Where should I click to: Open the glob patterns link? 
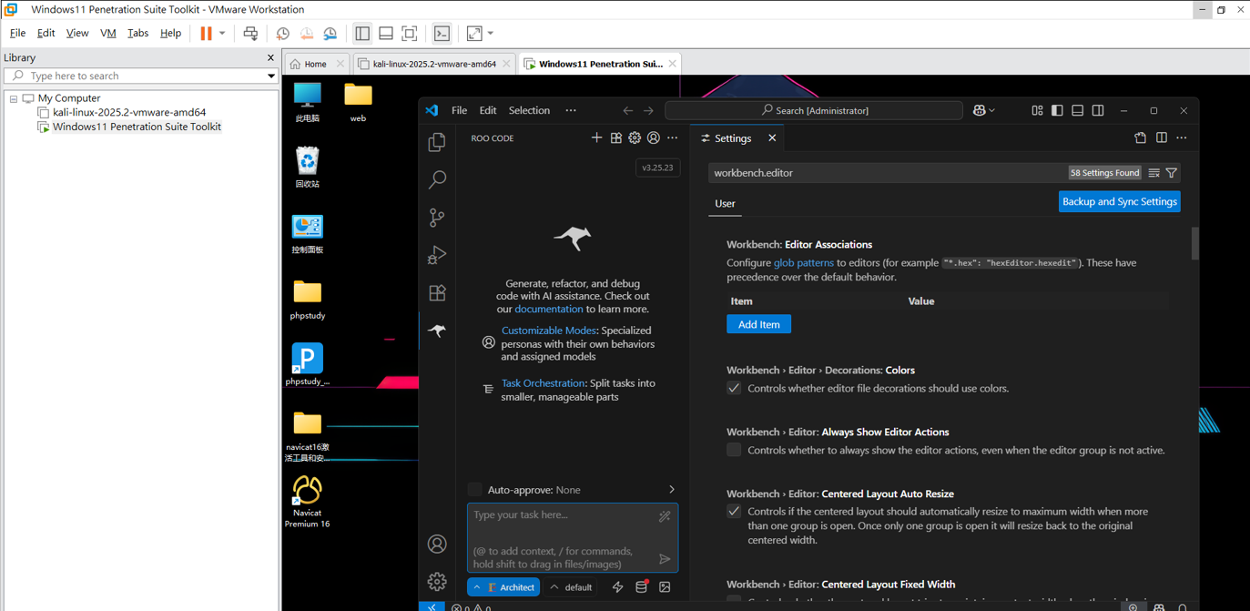pyautogui.click(x=804, y=262)
